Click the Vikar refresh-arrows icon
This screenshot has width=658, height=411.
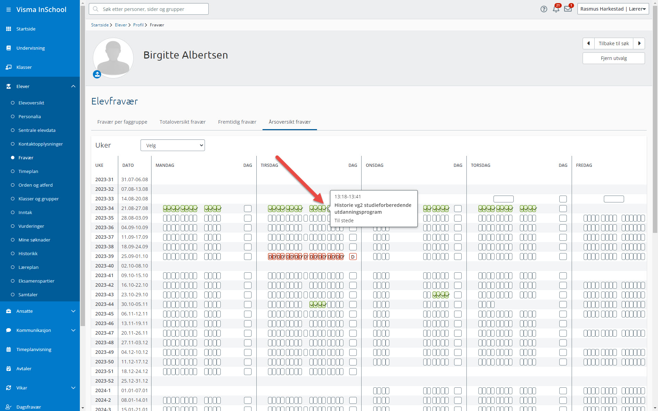point(9,388)
